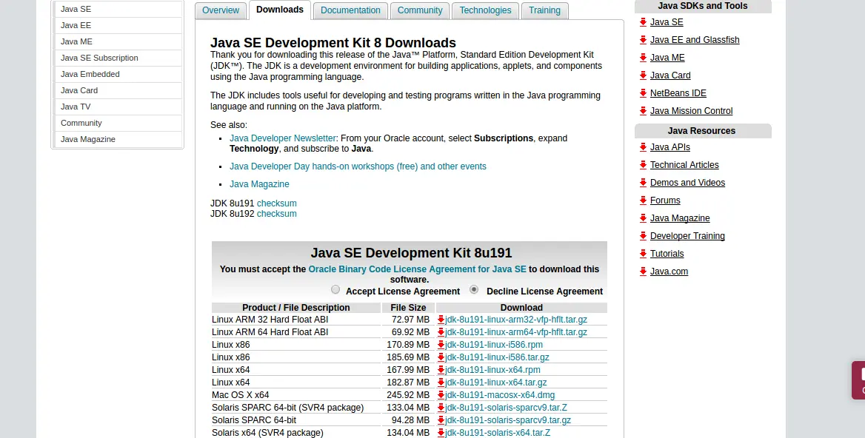This screenshot has width=865, height=438.
Task: Click red arrow icon next to Demos and Videos
Action: point(643,182)
